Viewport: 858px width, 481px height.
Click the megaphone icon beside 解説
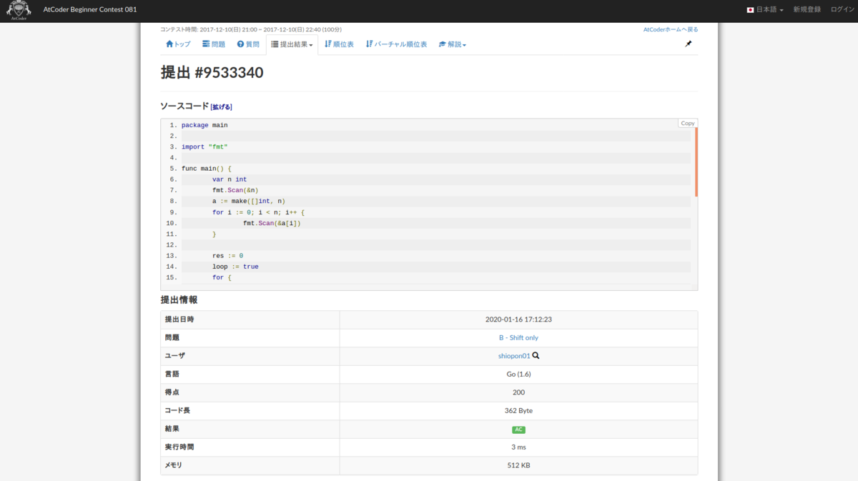[x=442, y=44]
